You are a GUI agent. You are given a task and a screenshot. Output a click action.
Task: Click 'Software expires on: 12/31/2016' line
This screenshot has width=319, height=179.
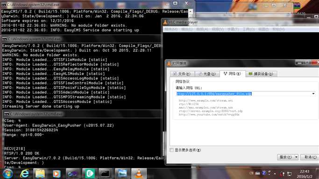tap(37, 21)
